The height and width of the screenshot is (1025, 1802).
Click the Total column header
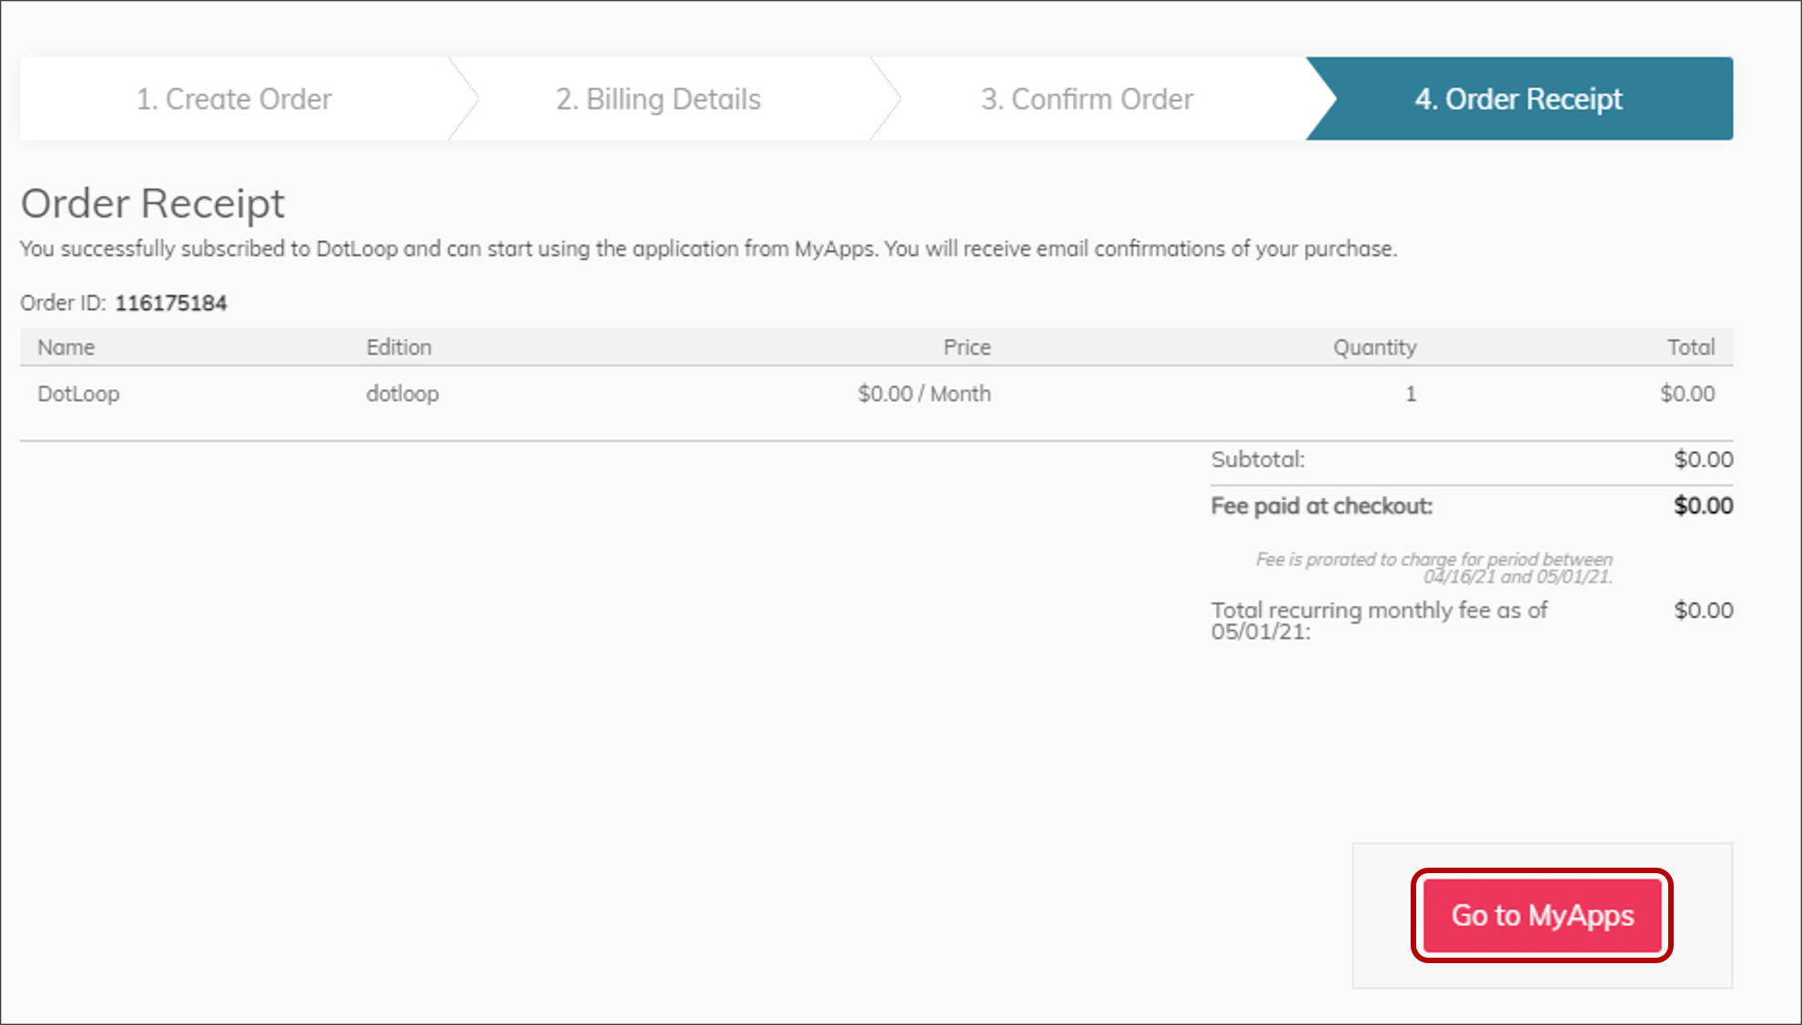pyautogui.click(x=1691, y=347)
